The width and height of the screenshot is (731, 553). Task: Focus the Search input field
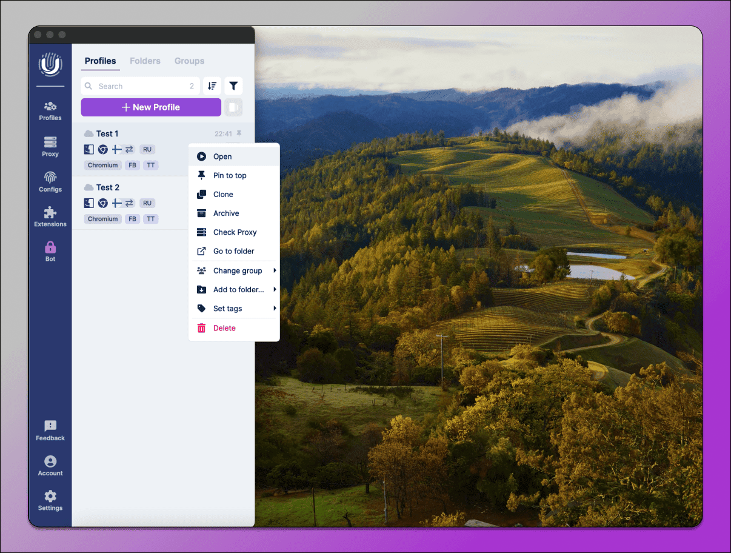141,86
